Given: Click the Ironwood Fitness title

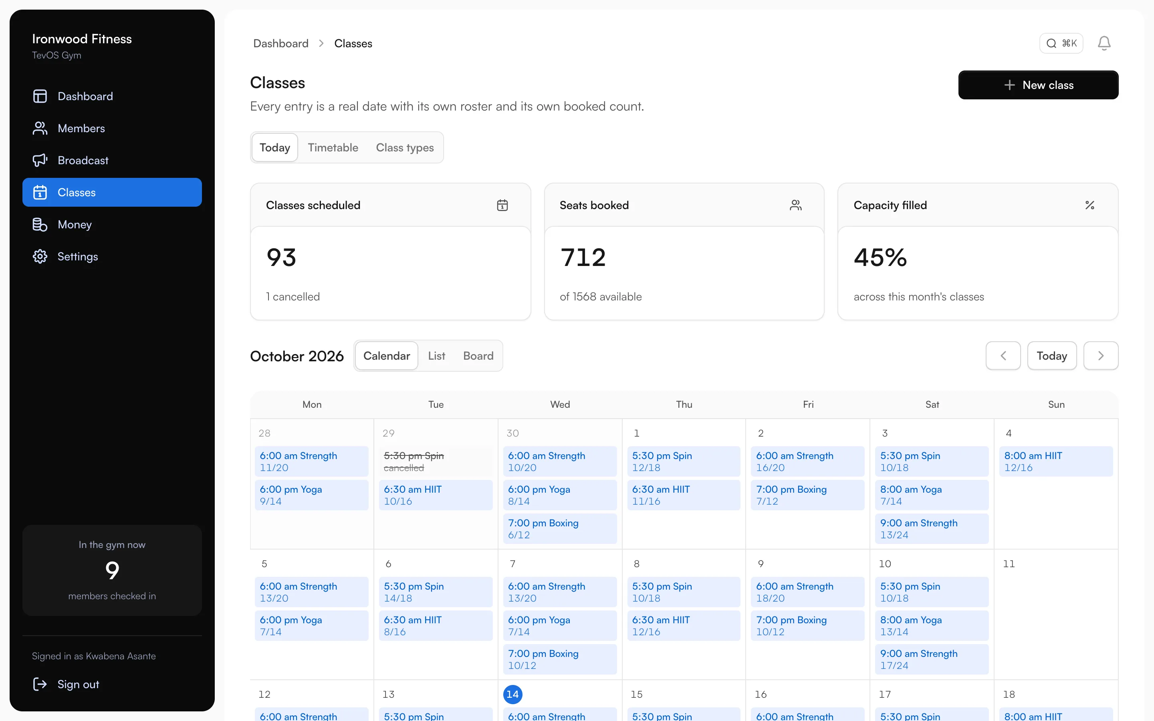Looking at the screenshot, I should pyautogui.click(x=82, y=39).
